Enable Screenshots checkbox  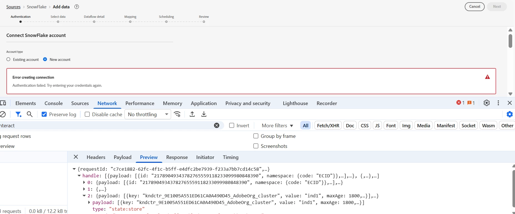click(256, 146)
